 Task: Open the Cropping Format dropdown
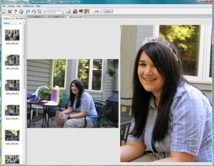(x=54, y=12)
